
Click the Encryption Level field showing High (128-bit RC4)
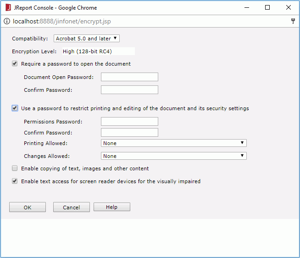[x=99, y=51]
